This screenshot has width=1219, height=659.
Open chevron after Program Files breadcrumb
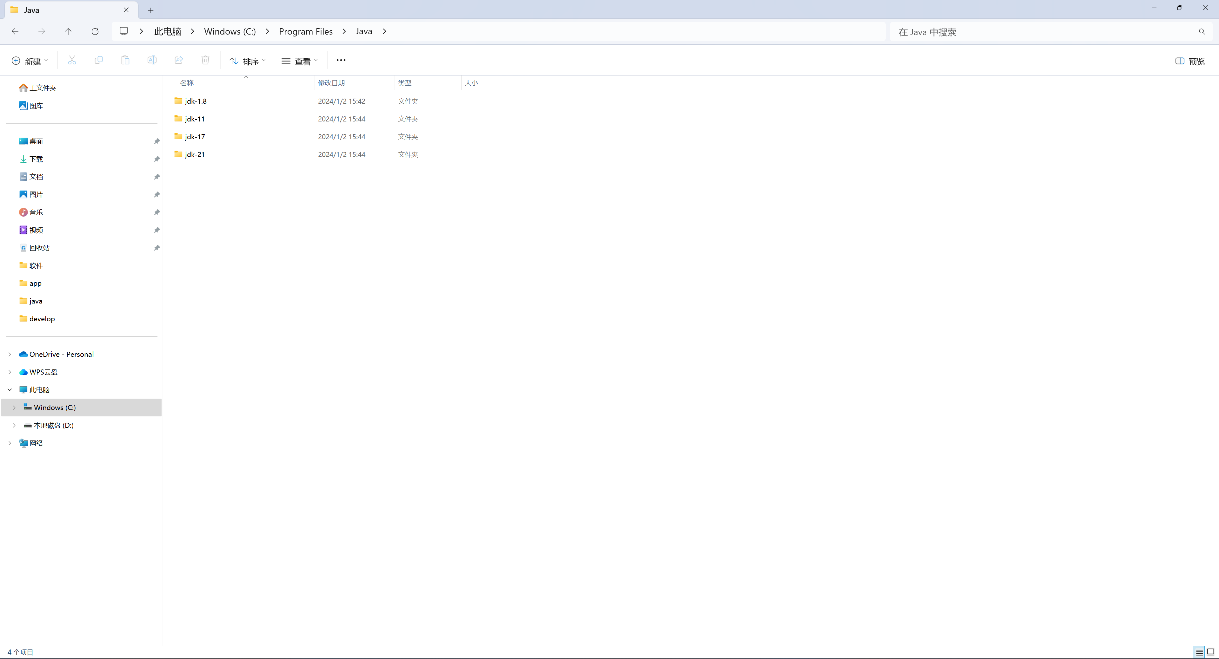pos(344,31)
